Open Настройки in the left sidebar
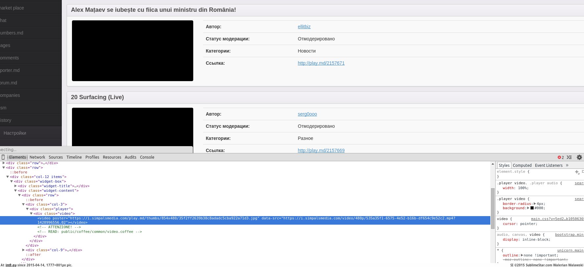Viewport: 584px width, 267px height. point(15,133)
